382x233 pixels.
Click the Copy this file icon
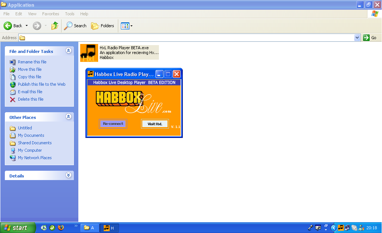13,77
